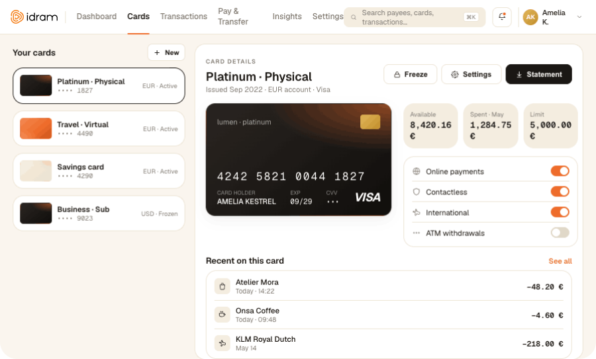The image size is (596, 359).
Task: Reveal the hidden CVV dots
Action: click(332, 202)
